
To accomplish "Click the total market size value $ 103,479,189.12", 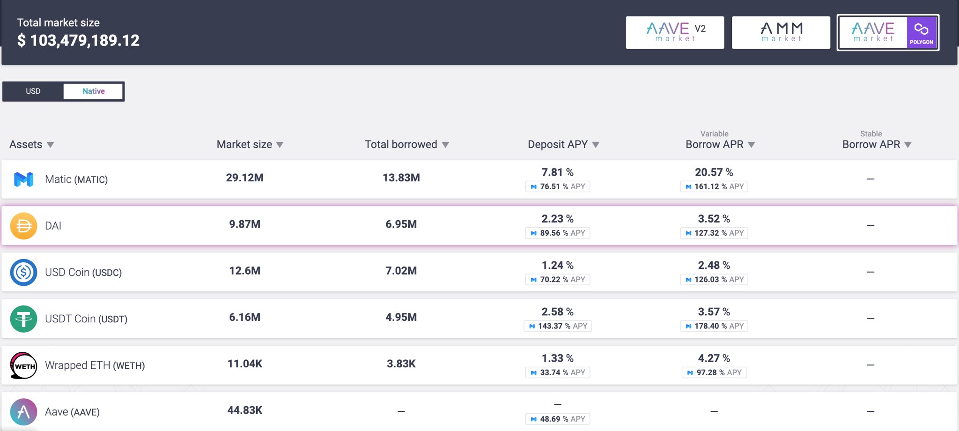I will pos(78,40).
